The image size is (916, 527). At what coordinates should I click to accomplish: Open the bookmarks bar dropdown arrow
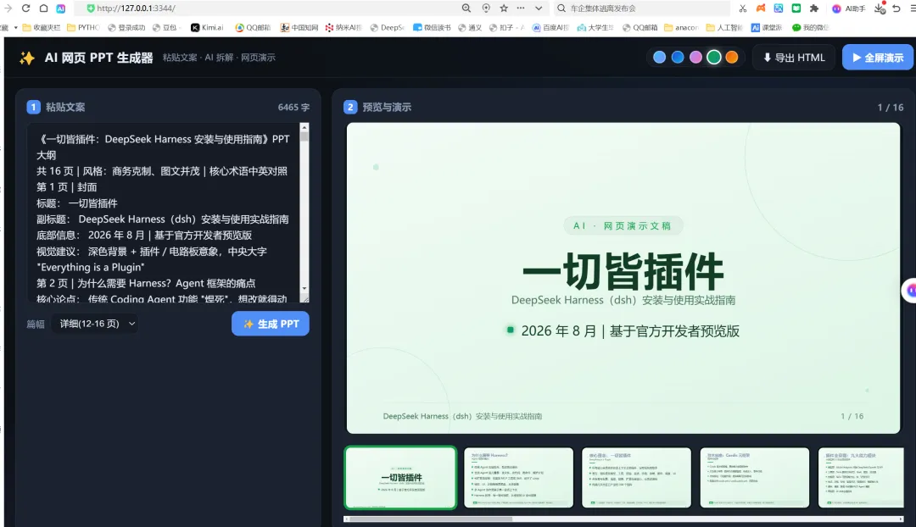16,27
